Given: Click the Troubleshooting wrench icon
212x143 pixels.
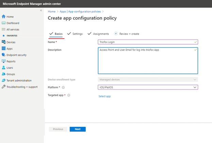Looking at the screenshot, I should (x=4, y=87).
